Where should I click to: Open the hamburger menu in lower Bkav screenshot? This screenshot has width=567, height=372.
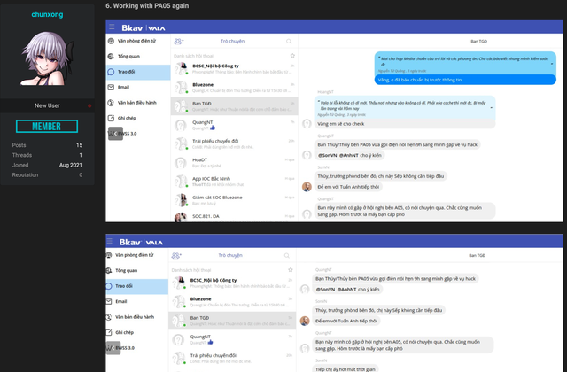(110, 241)
